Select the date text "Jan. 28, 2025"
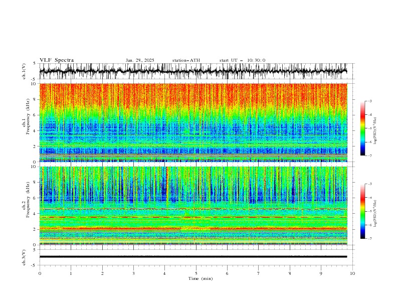This screenshot has height=307, width=397. (140, 60)
